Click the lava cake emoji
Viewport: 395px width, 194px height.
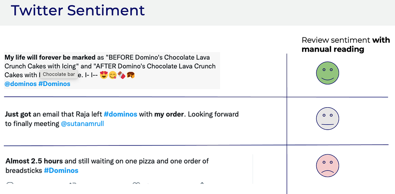(130, 75)
